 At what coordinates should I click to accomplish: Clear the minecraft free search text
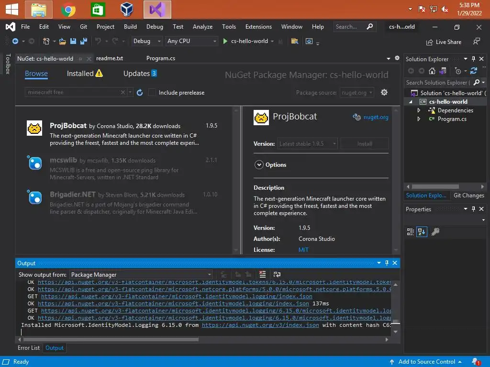pos(123,92)
